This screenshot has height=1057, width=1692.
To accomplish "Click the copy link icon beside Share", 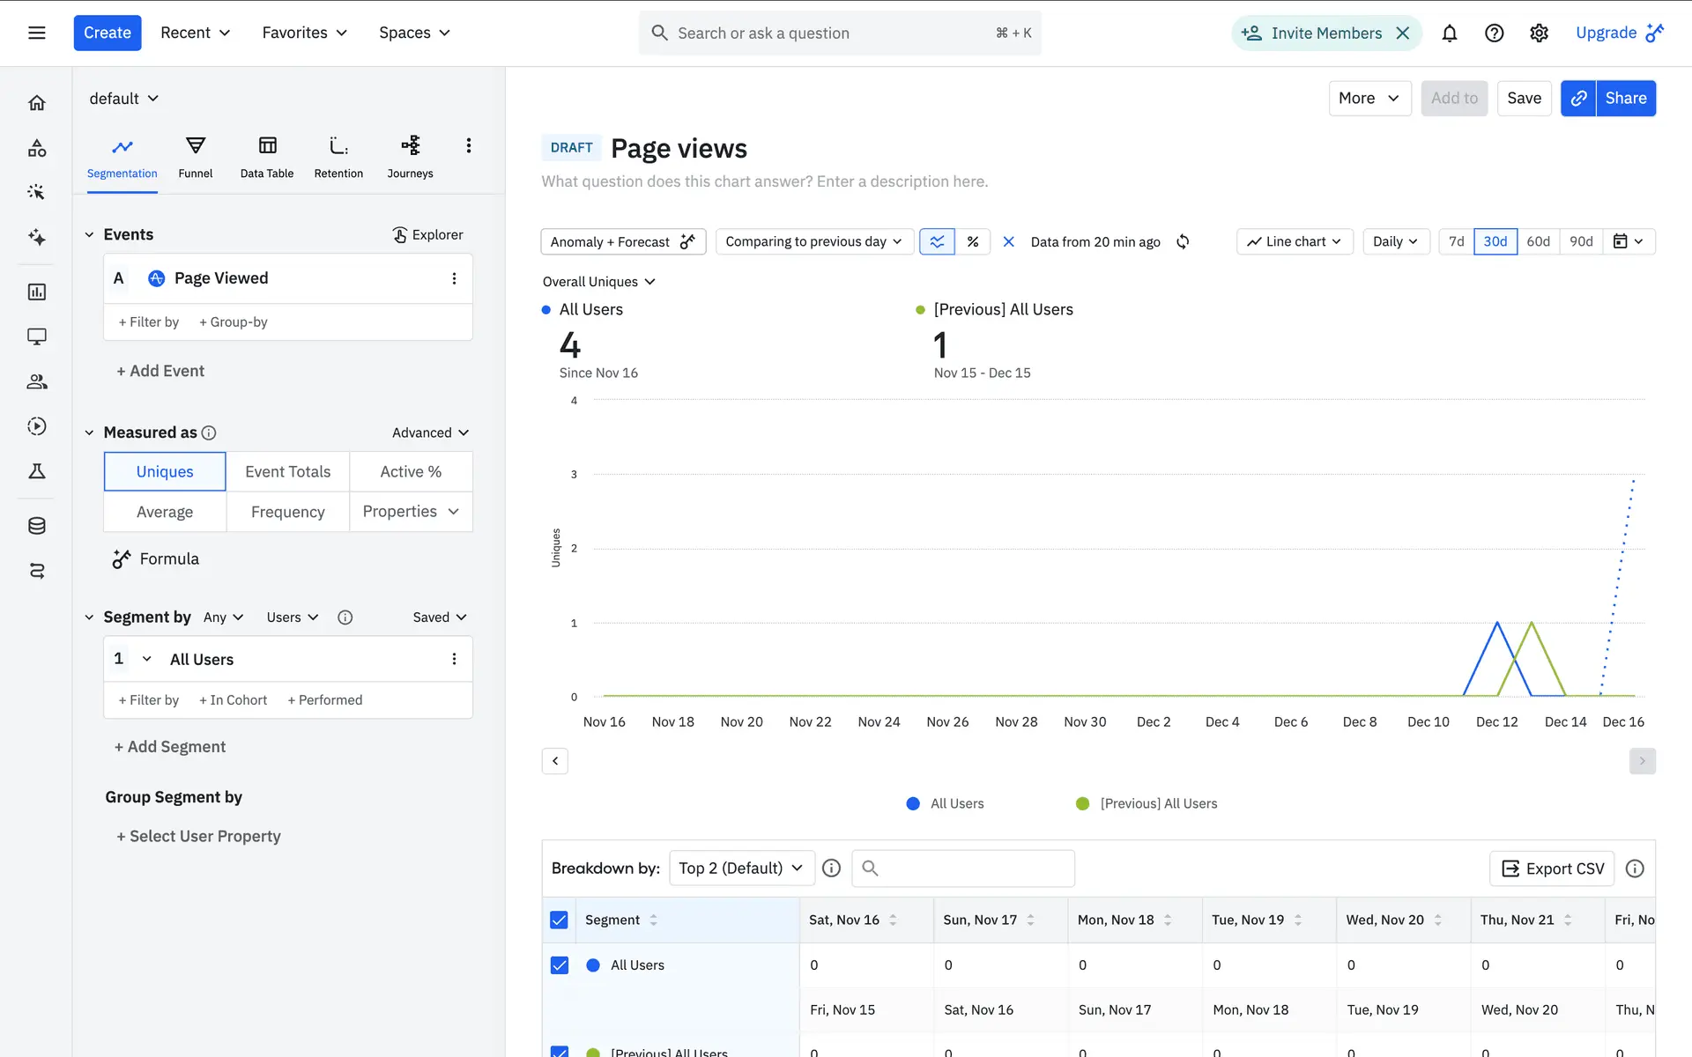I will pos(1577,98).
